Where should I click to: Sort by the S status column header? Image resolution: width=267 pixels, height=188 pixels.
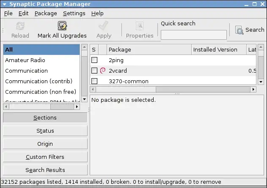pyautogui.click(x=94, y=49)
